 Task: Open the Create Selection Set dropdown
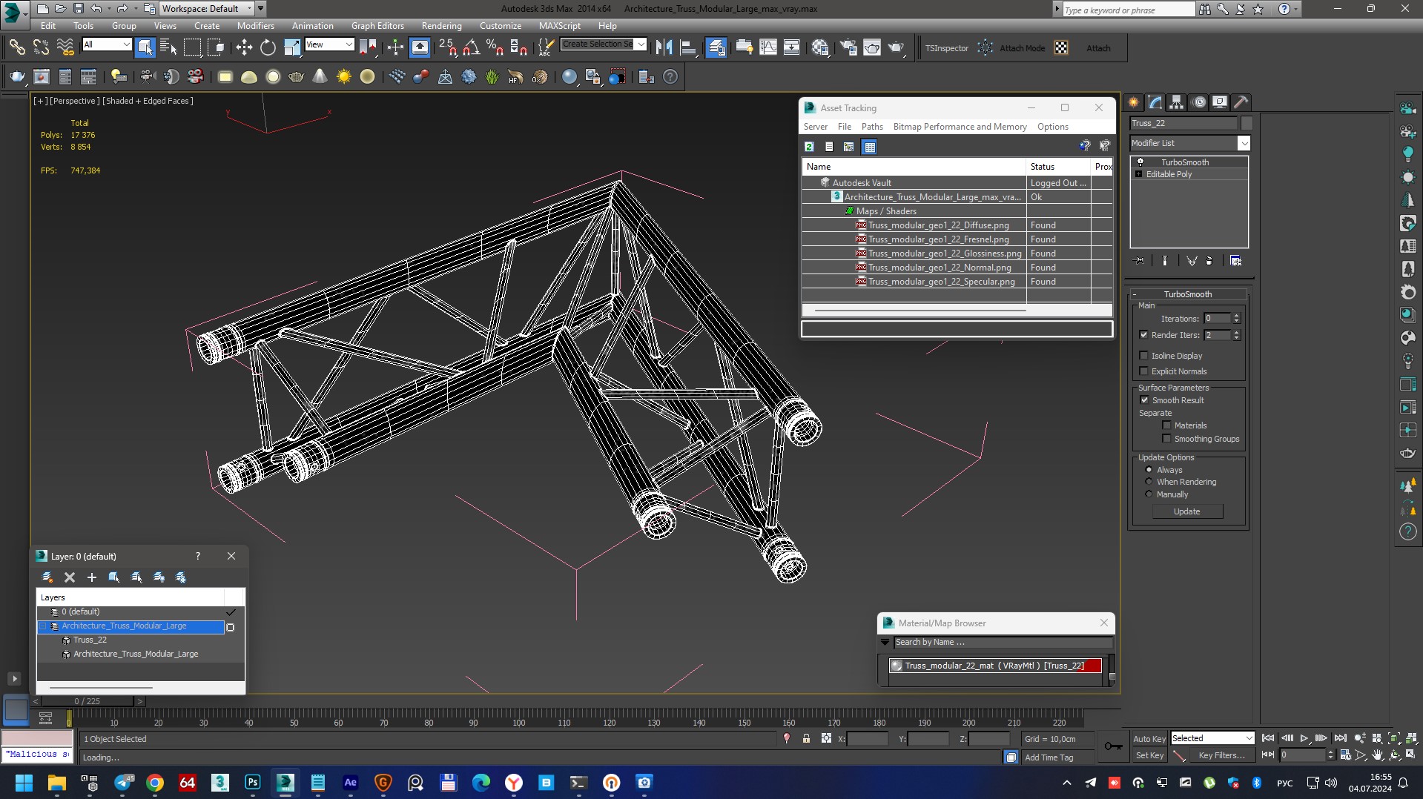tap(641, 44)
